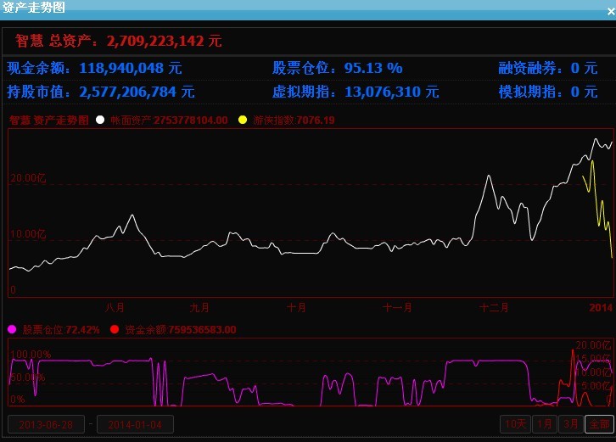The height and width of the screenshot is (442, 616).
Task: Click the red 资金余额 legend dot
Action: (115, 329)
